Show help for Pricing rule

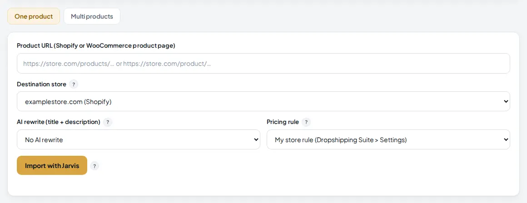point(306,122)
